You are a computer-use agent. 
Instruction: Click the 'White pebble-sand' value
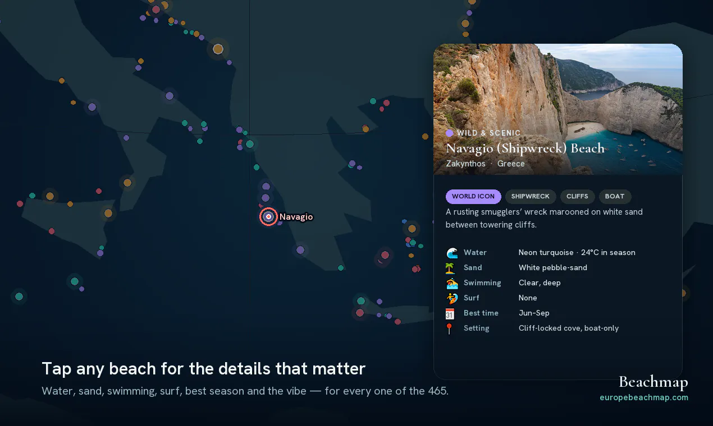(x=553, y=268)
